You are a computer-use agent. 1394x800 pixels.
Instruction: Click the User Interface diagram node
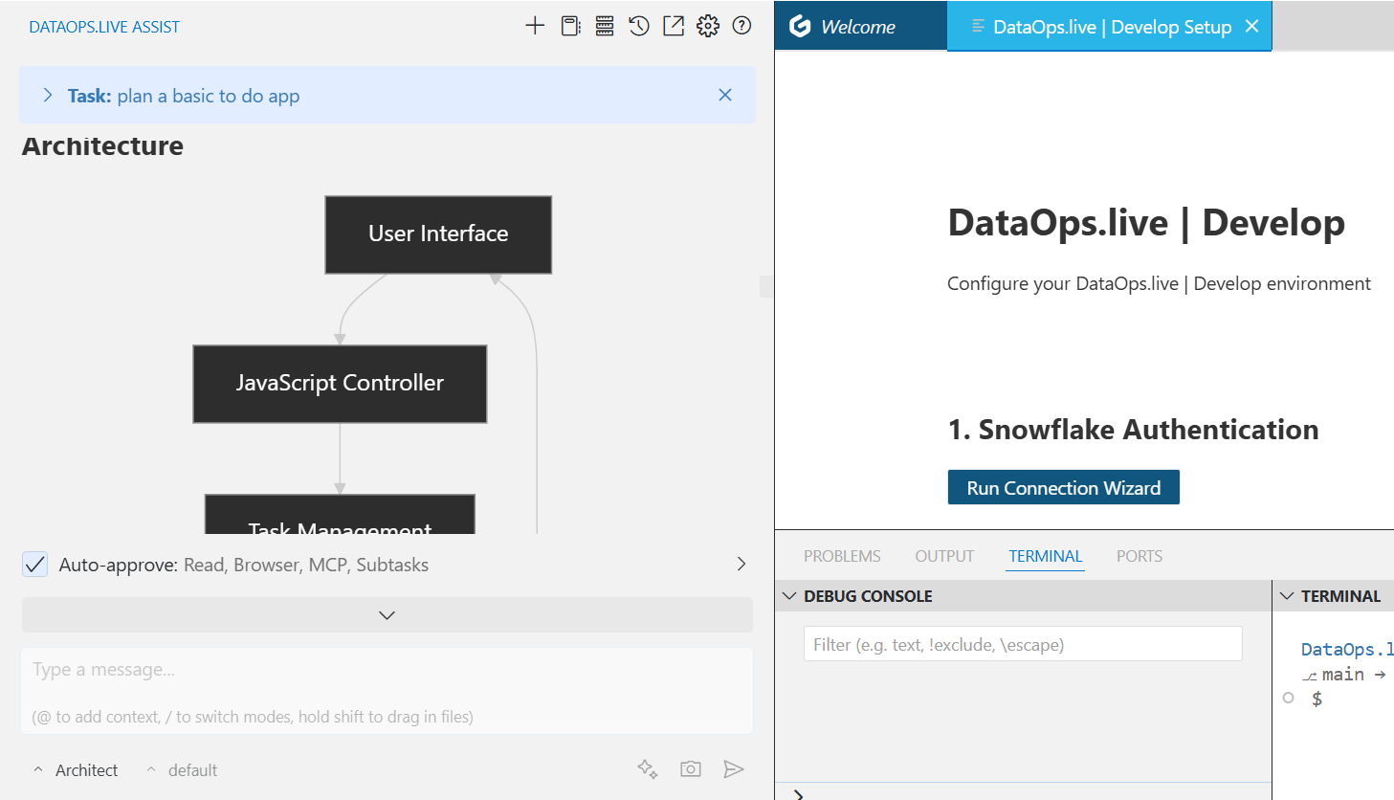click(438, 234)
